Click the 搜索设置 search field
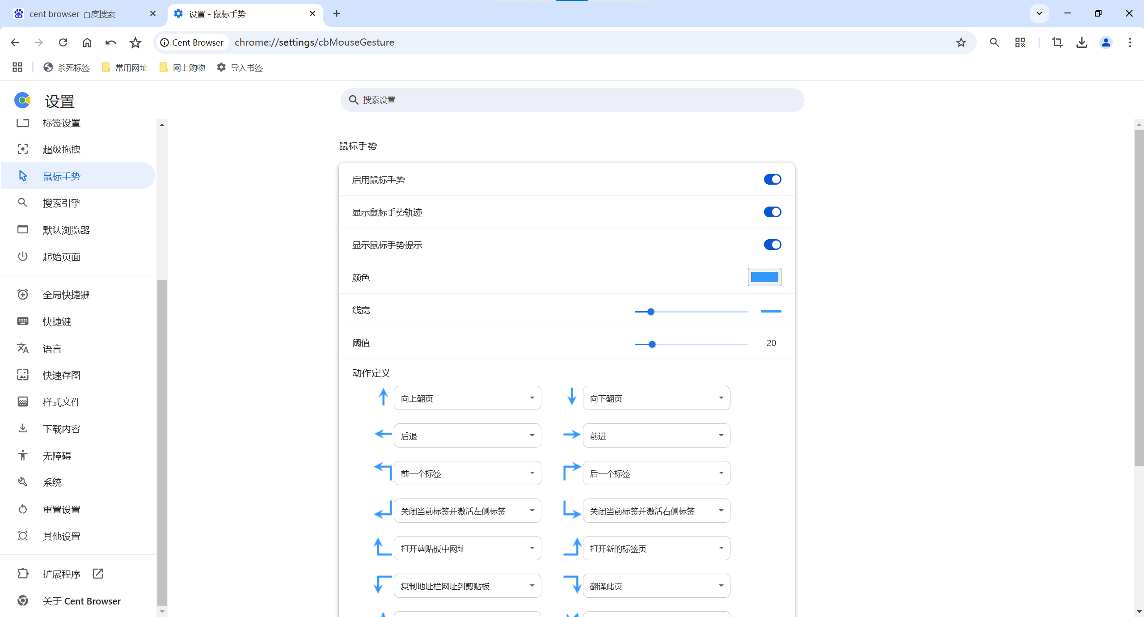 point(572,100)
